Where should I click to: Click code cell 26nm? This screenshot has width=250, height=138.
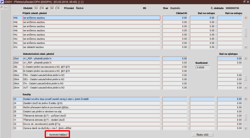click(18, 88)
